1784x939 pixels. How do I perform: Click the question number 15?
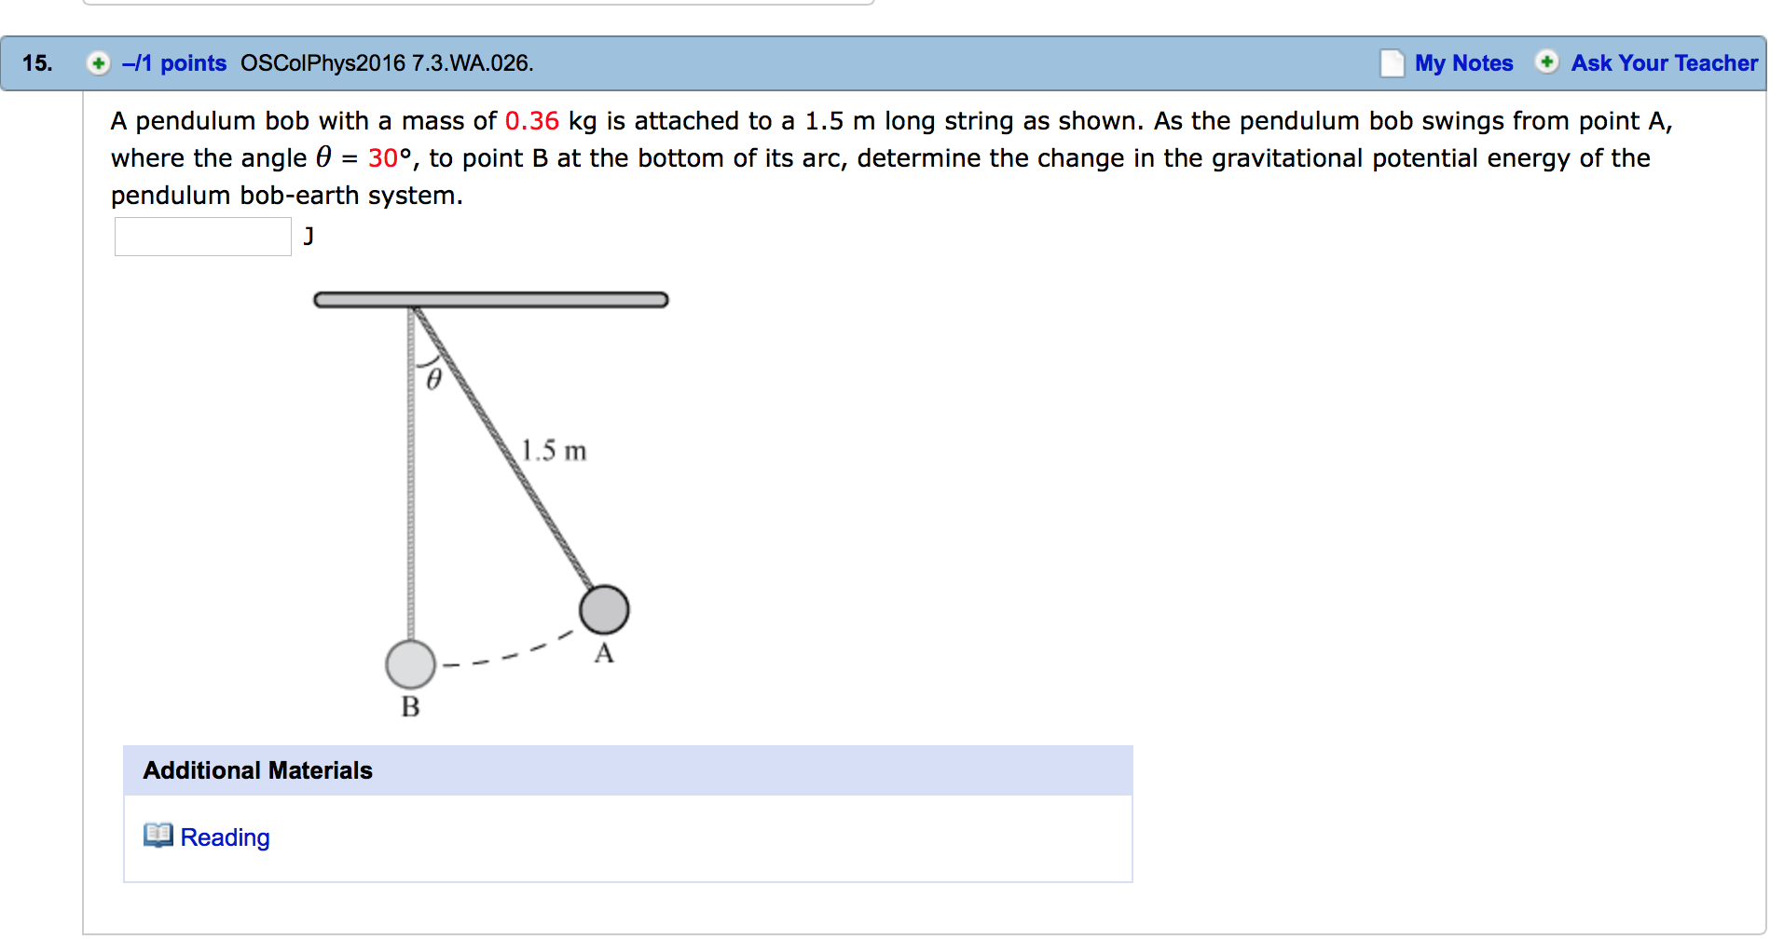[37, 63]
